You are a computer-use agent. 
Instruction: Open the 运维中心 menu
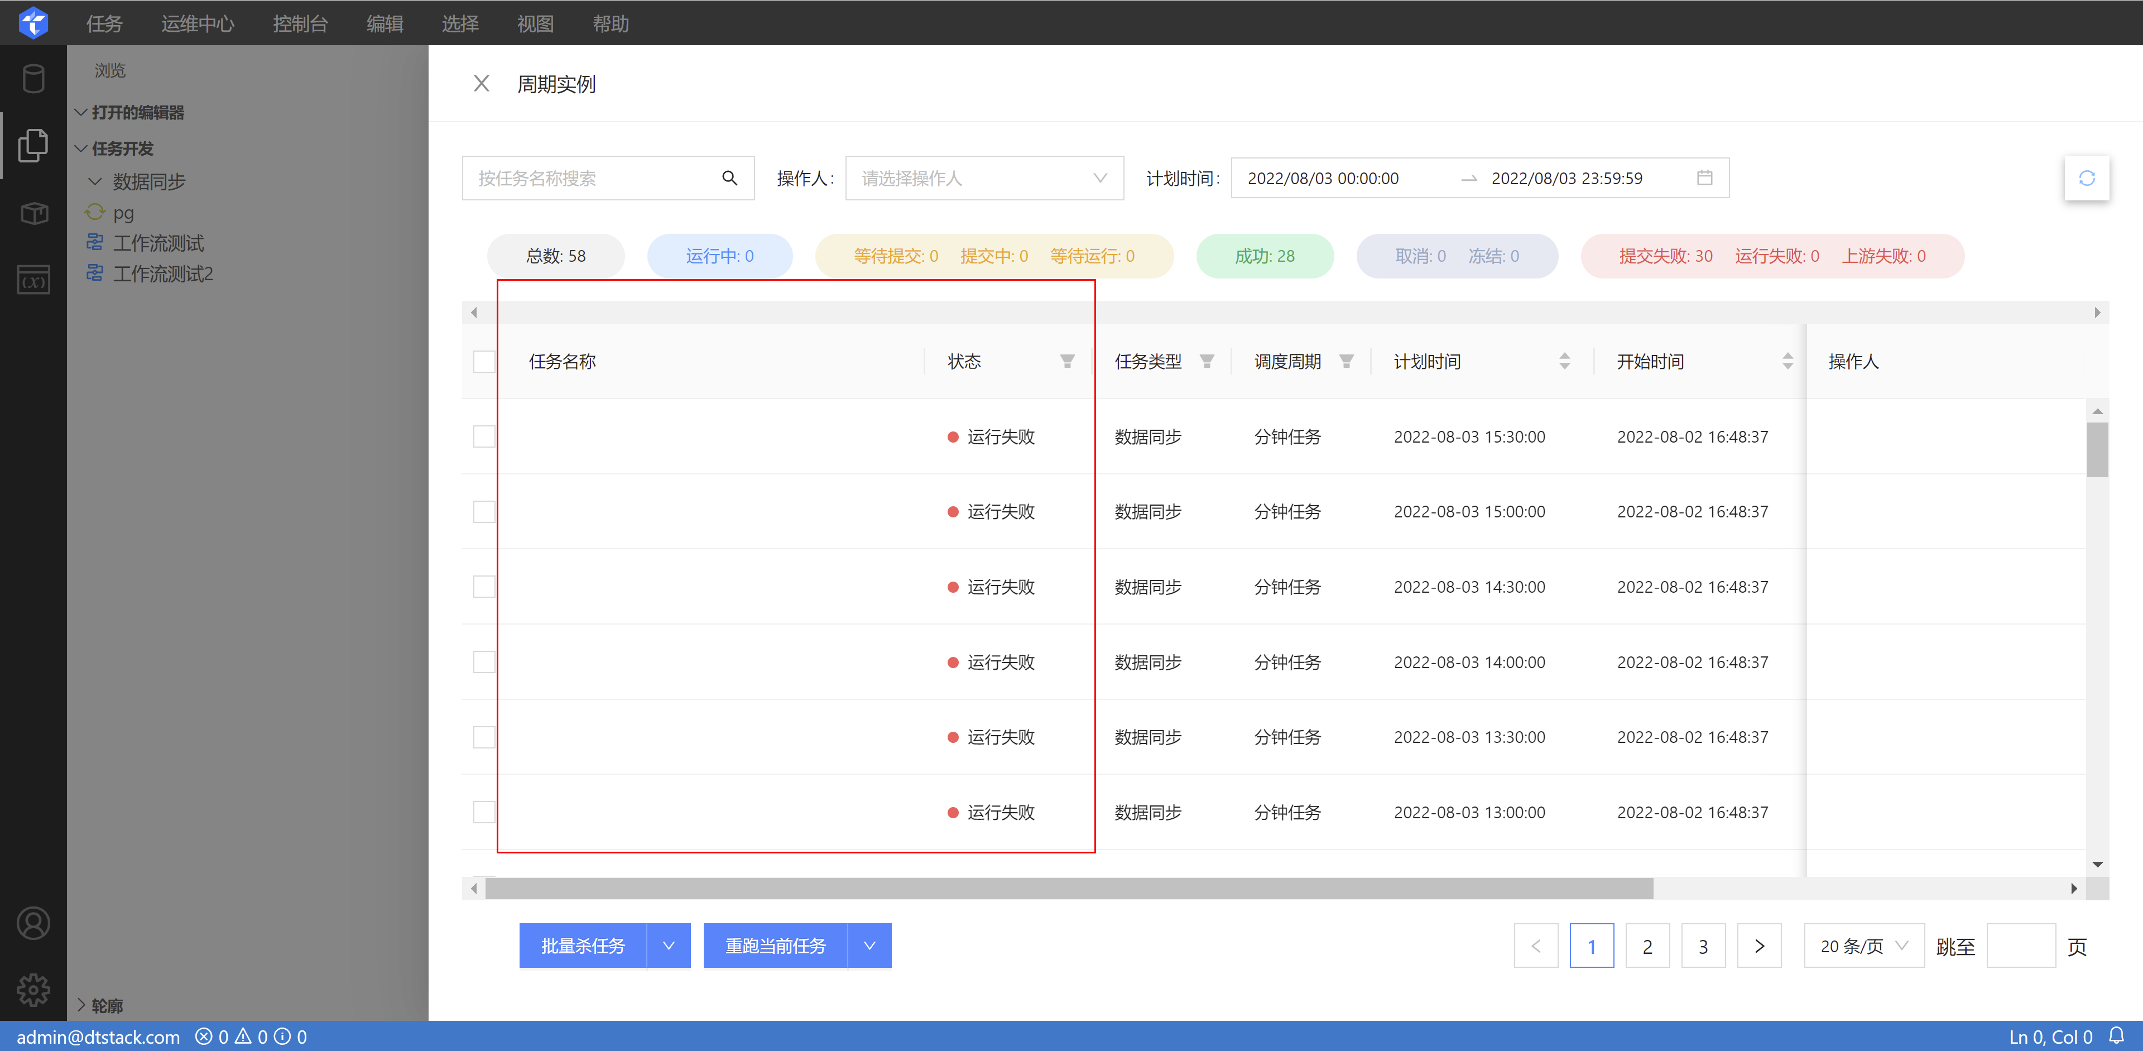click(x=197, y=23)
